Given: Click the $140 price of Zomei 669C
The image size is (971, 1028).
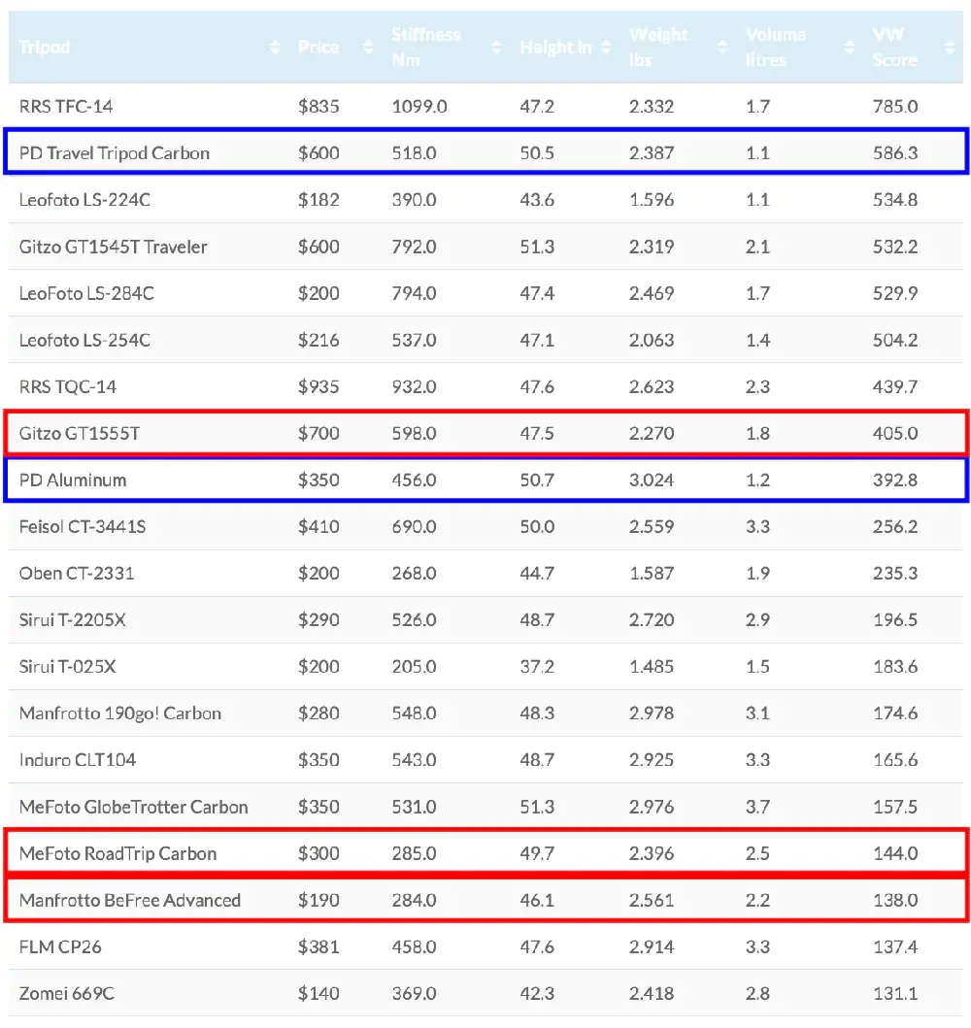Looking at the screenshot, I should (x=318, y=993).
